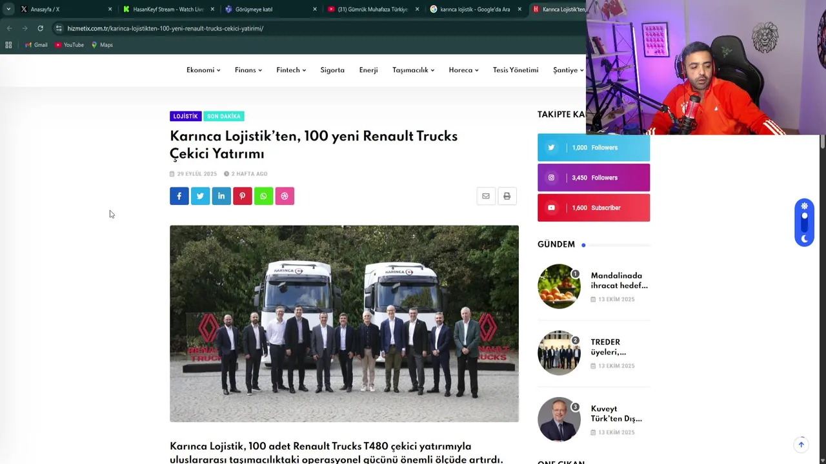The width and height of the screenshot is (826, 464).
Task: Open the tab search dropdown arrow
Action: point(8,9)
